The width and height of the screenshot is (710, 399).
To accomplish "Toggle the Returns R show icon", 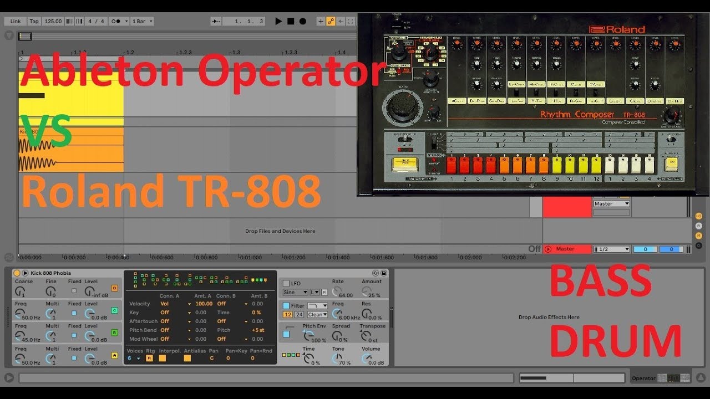I will (x=699, y=226).
